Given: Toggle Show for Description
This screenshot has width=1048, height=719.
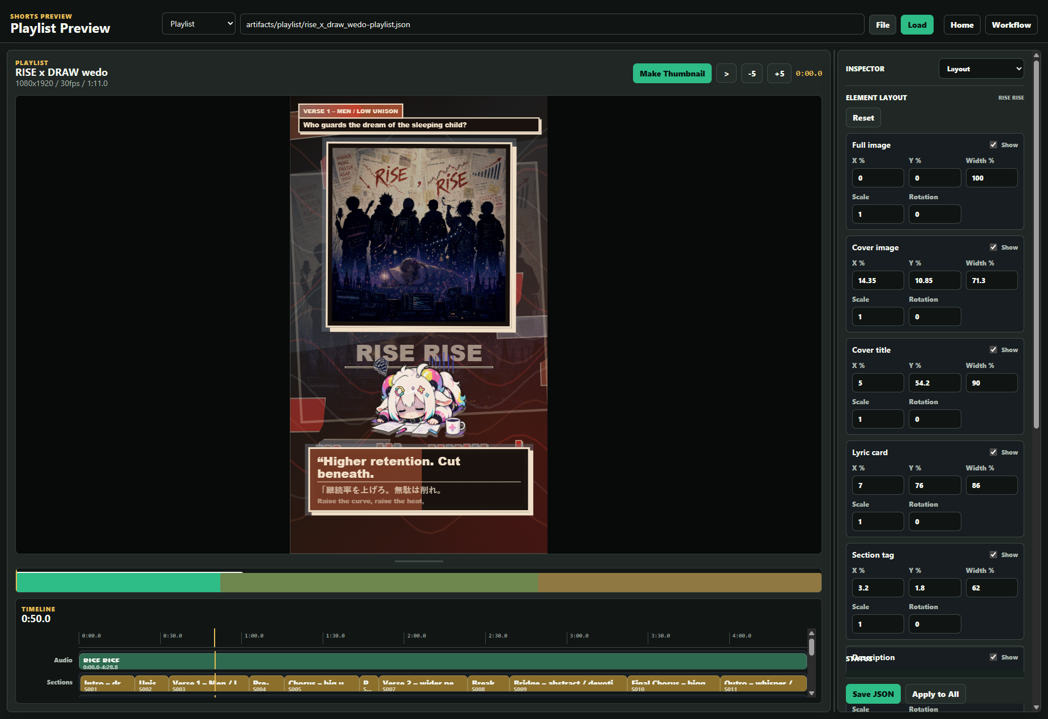Looking at the screenshot, I should click(x=993, y=657).
